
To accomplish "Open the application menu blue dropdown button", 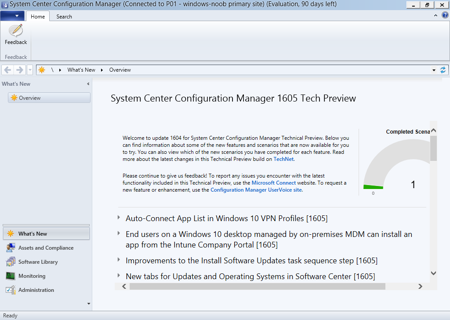I will 12,16.
